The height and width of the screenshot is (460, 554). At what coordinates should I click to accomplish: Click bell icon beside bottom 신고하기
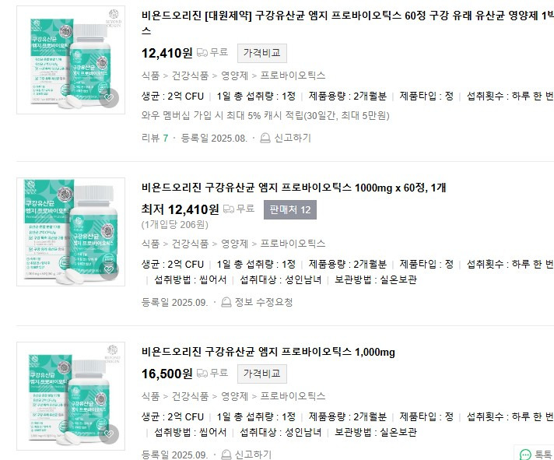(226, 455)
